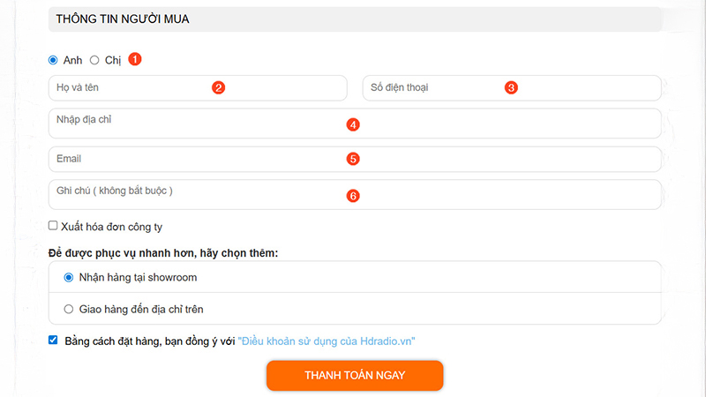Enable Xuất hóa đơn công ty checkbox

[54, 226]
